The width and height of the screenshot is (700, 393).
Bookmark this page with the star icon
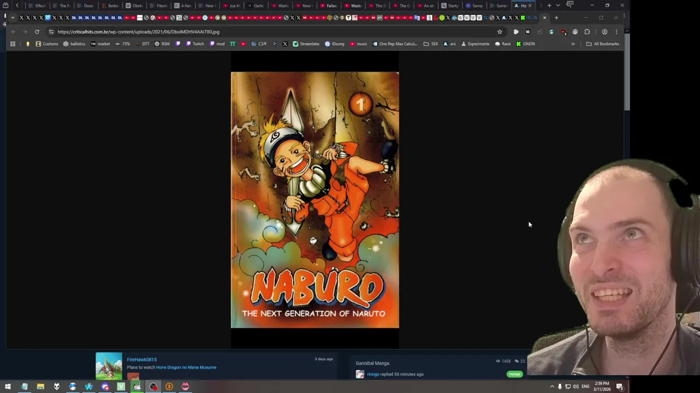click(x=499, y=32)
